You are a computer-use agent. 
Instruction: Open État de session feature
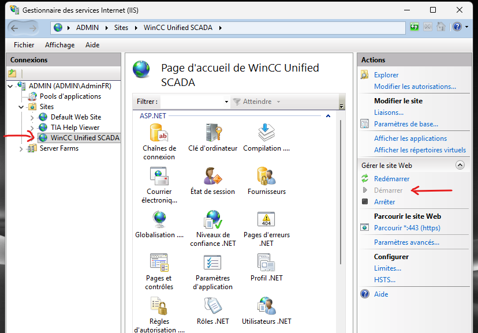click(212, 181)
